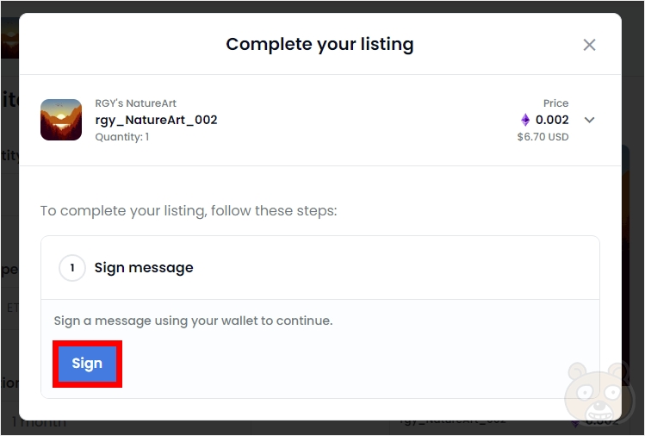Open the rgy_NatureArt_002 sunset thumbnail
The image size is (645, 436).
point(61,120)
